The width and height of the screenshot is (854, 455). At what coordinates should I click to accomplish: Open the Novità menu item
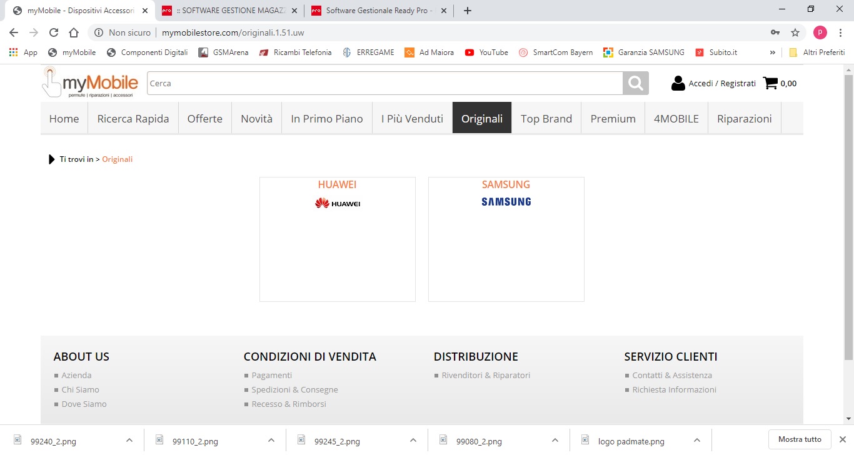[x=257, y=119]
